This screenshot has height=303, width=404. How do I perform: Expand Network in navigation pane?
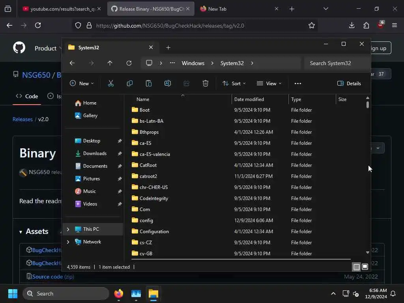point(68,242)
